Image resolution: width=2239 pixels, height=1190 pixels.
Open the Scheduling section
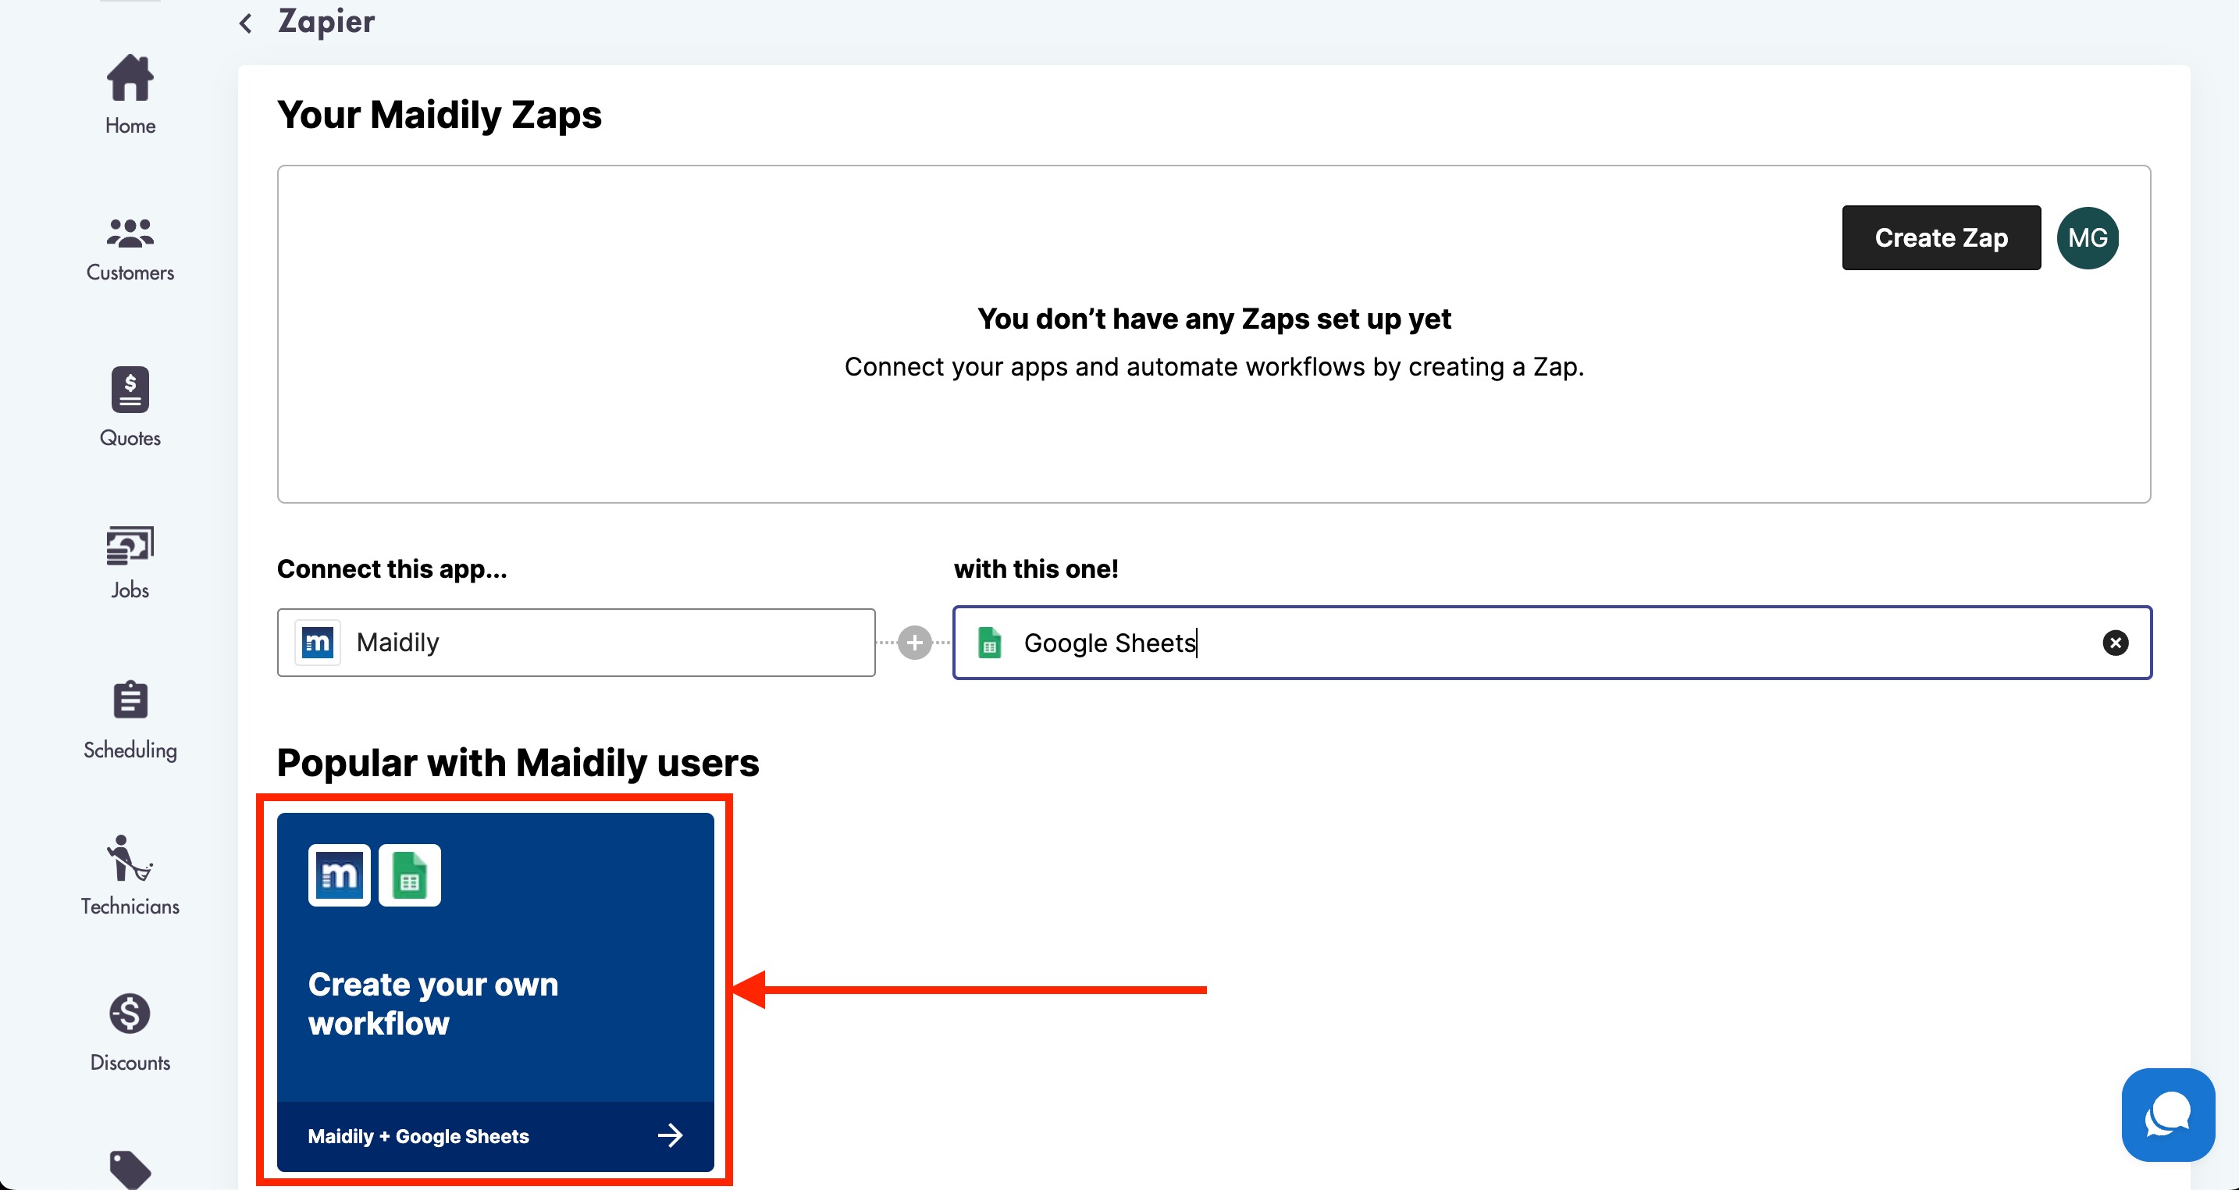(x=130, y=721)
